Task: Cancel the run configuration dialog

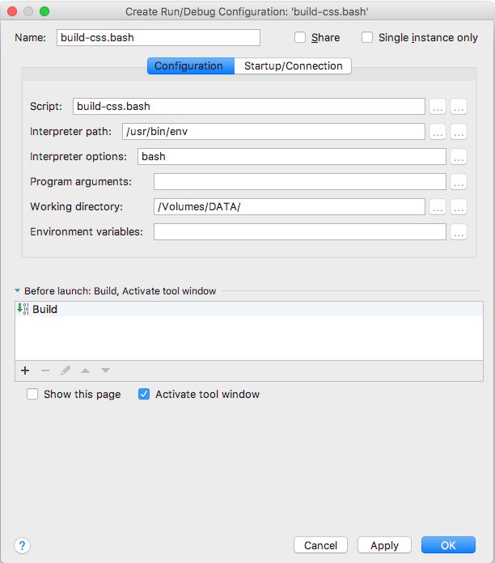Action: [x=320, y=545]
